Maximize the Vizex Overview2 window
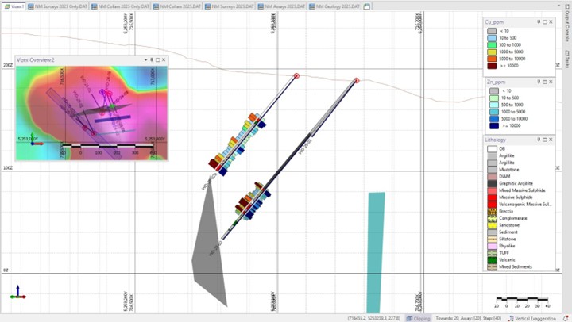Viewport: 572px width, 322px height. tap(157, 59)
